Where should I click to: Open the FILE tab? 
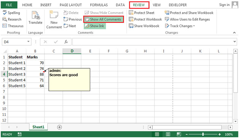(9, 5)
